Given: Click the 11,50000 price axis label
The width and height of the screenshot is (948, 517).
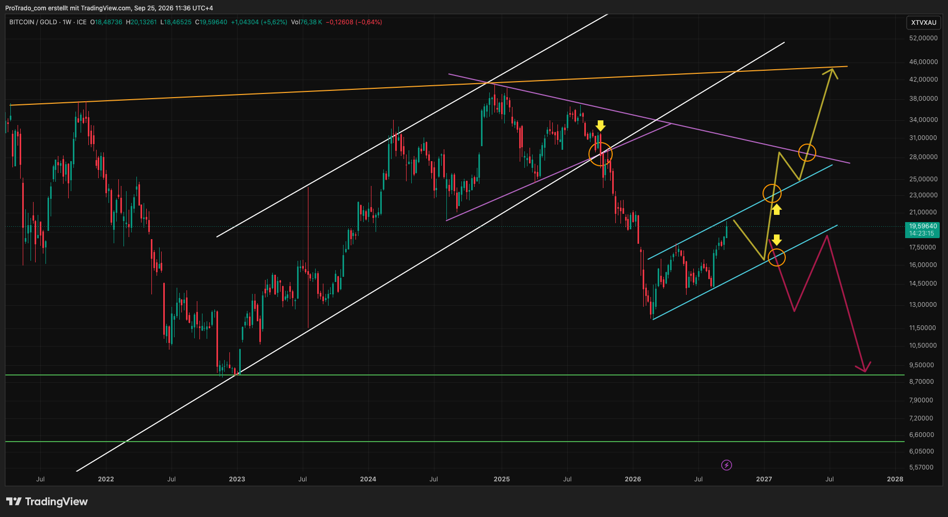Looking at the screenshot, I should [923, 328].
